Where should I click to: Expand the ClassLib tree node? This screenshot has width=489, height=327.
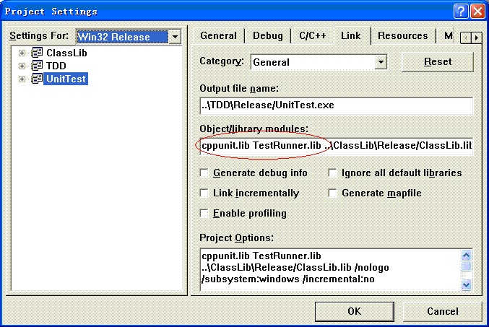[22, 53]
